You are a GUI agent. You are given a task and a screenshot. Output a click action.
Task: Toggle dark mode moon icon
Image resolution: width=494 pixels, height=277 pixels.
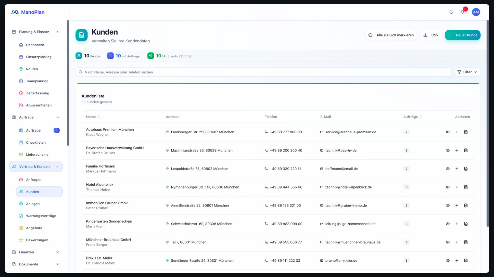coord(451,12)
